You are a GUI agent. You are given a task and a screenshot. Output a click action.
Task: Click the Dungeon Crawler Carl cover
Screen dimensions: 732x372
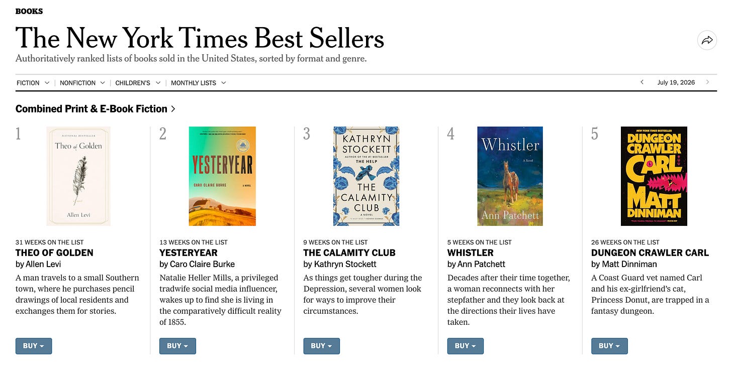(654, 176)
